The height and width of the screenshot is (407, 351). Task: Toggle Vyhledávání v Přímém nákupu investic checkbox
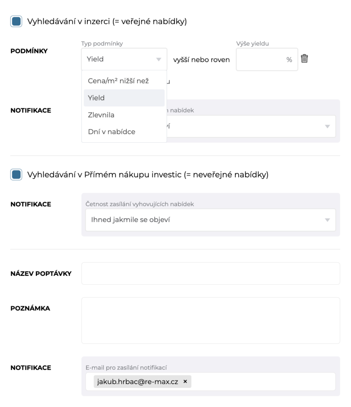(x=16, y=174)
